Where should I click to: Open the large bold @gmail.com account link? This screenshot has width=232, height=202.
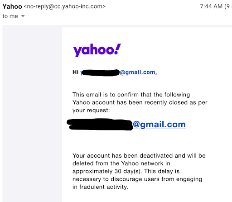click(159, 125)
